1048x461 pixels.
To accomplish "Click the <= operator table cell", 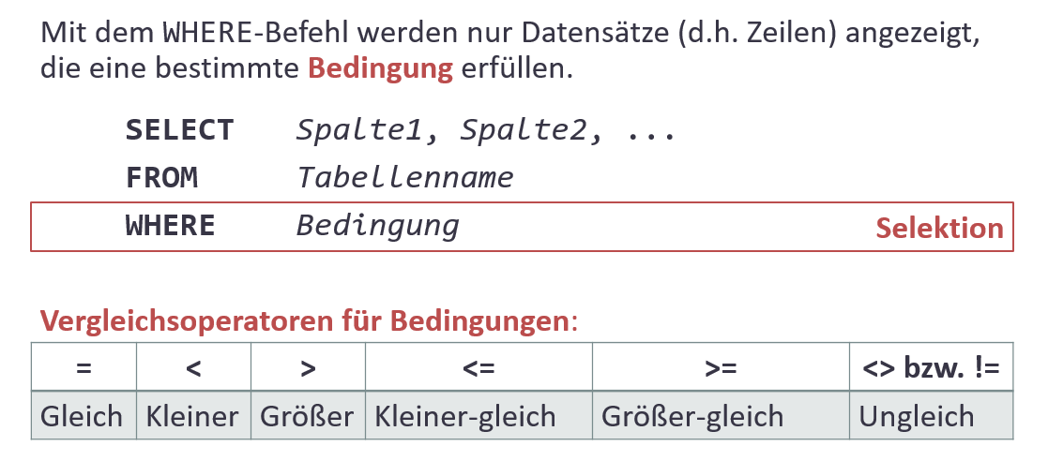I will [478, 367].
